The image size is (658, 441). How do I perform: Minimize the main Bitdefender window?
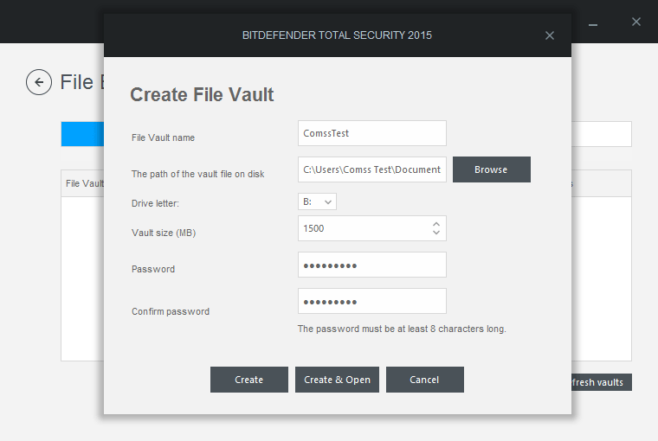tap(592, 25)
